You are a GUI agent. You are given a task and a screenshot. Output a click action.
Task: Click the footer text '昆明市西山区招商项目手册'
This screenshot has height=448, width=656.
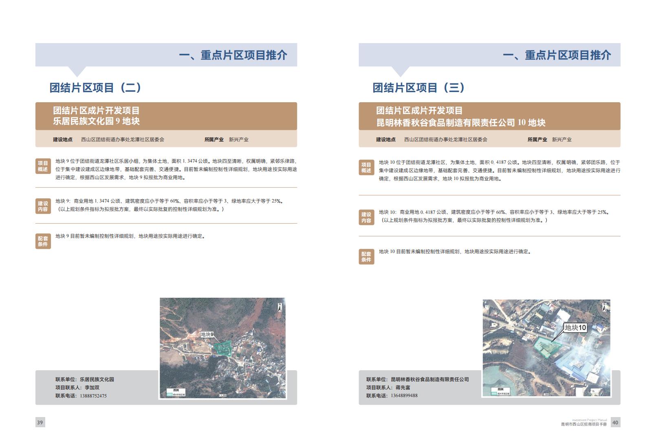click(x=584, y=424)
